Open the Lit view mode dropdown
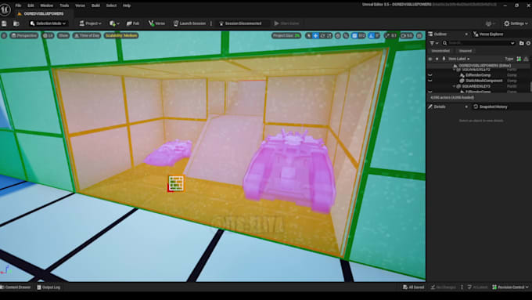This screenshot has width=532, height=300. point(48,35)
